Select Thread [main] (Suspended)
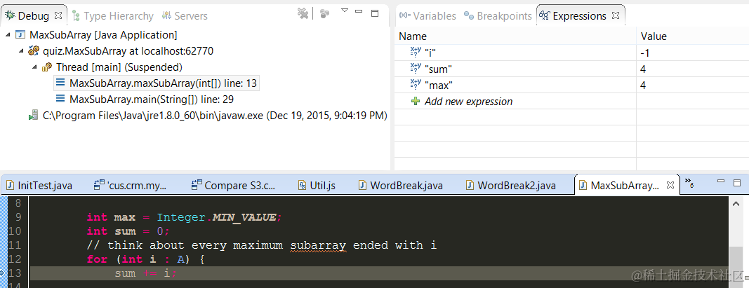Screen dimensions: 749x288 point(119,67)
